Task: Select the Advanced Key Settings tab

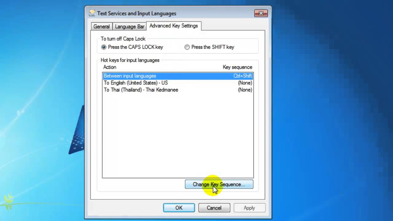Action: click(x=174, y=26)
